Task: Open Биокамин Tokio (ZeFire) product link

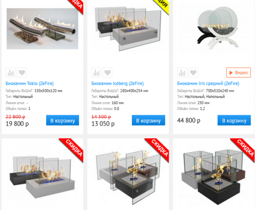Action: point(29,83)
